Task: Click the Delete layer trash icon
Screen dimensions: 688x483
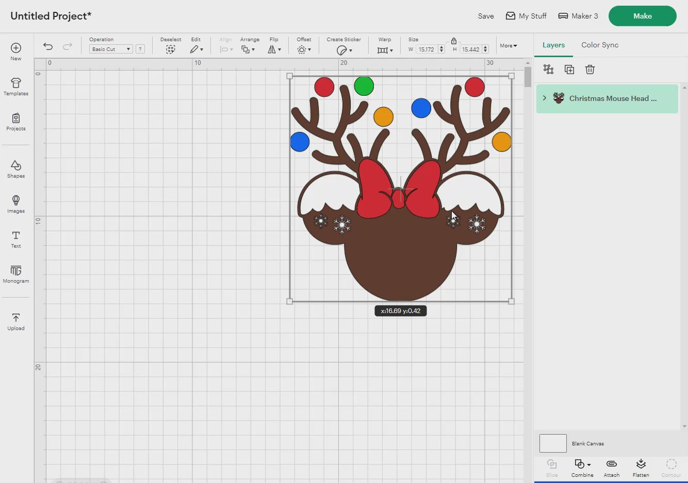Action: [x=590, y=69]
